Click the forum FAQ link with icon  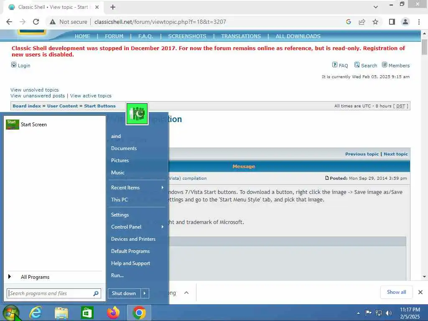[x=340, y=65]
